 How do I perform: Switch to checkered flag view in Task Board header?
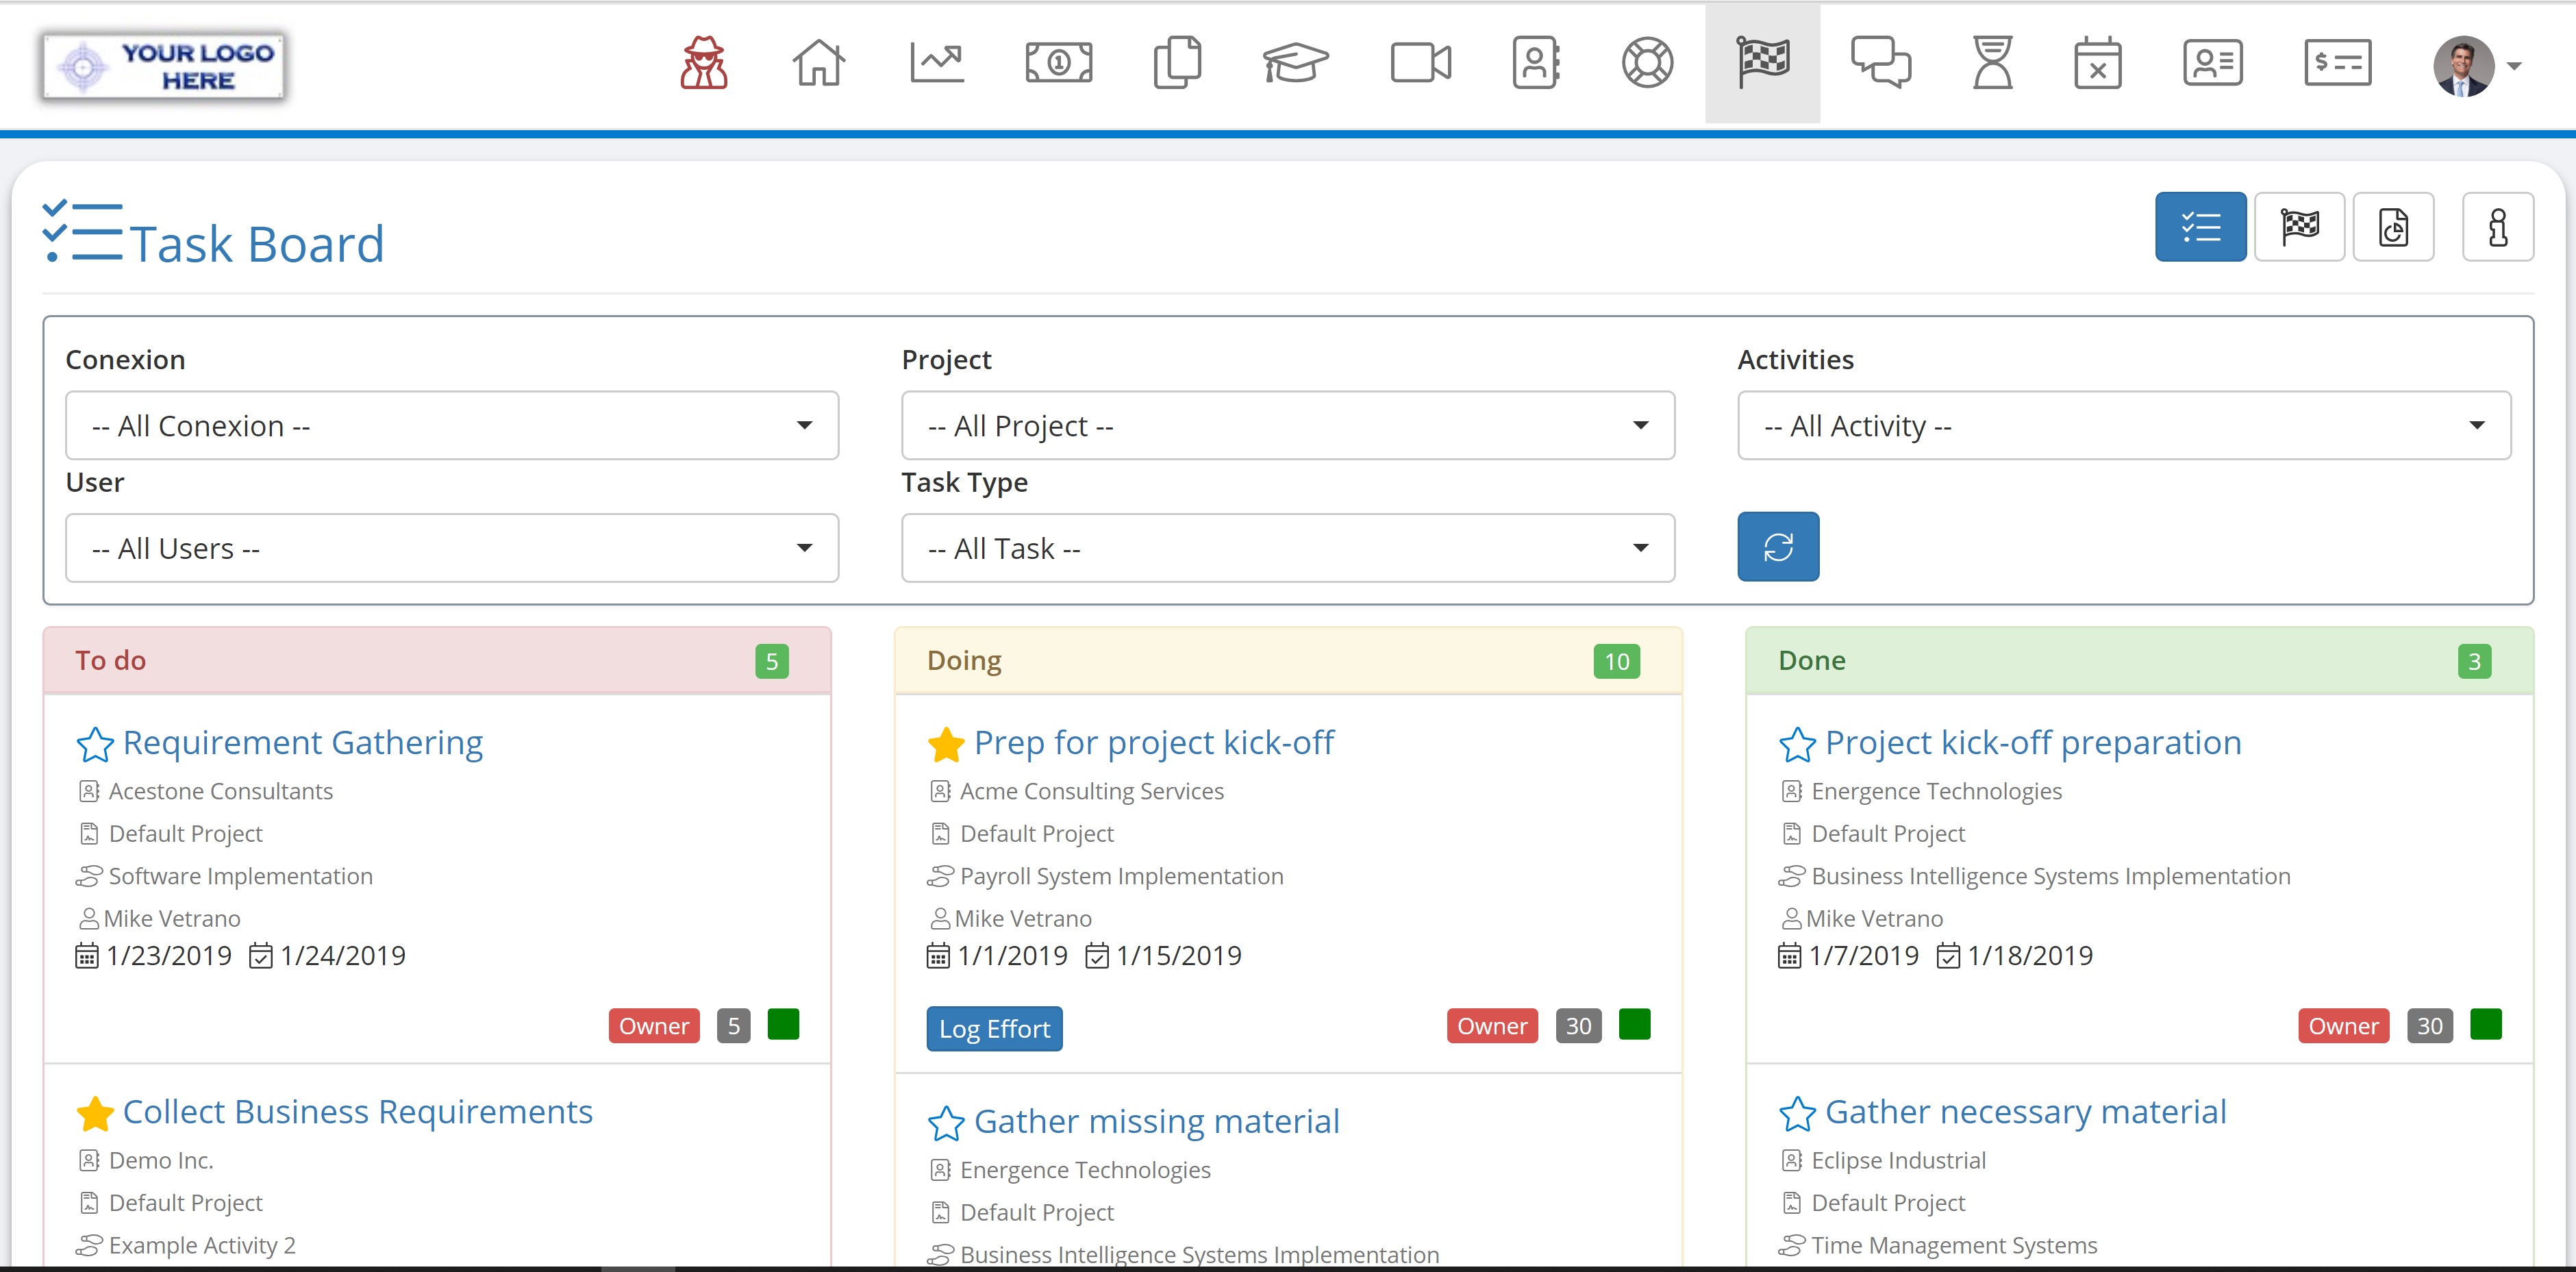[x=2299, y=227]
